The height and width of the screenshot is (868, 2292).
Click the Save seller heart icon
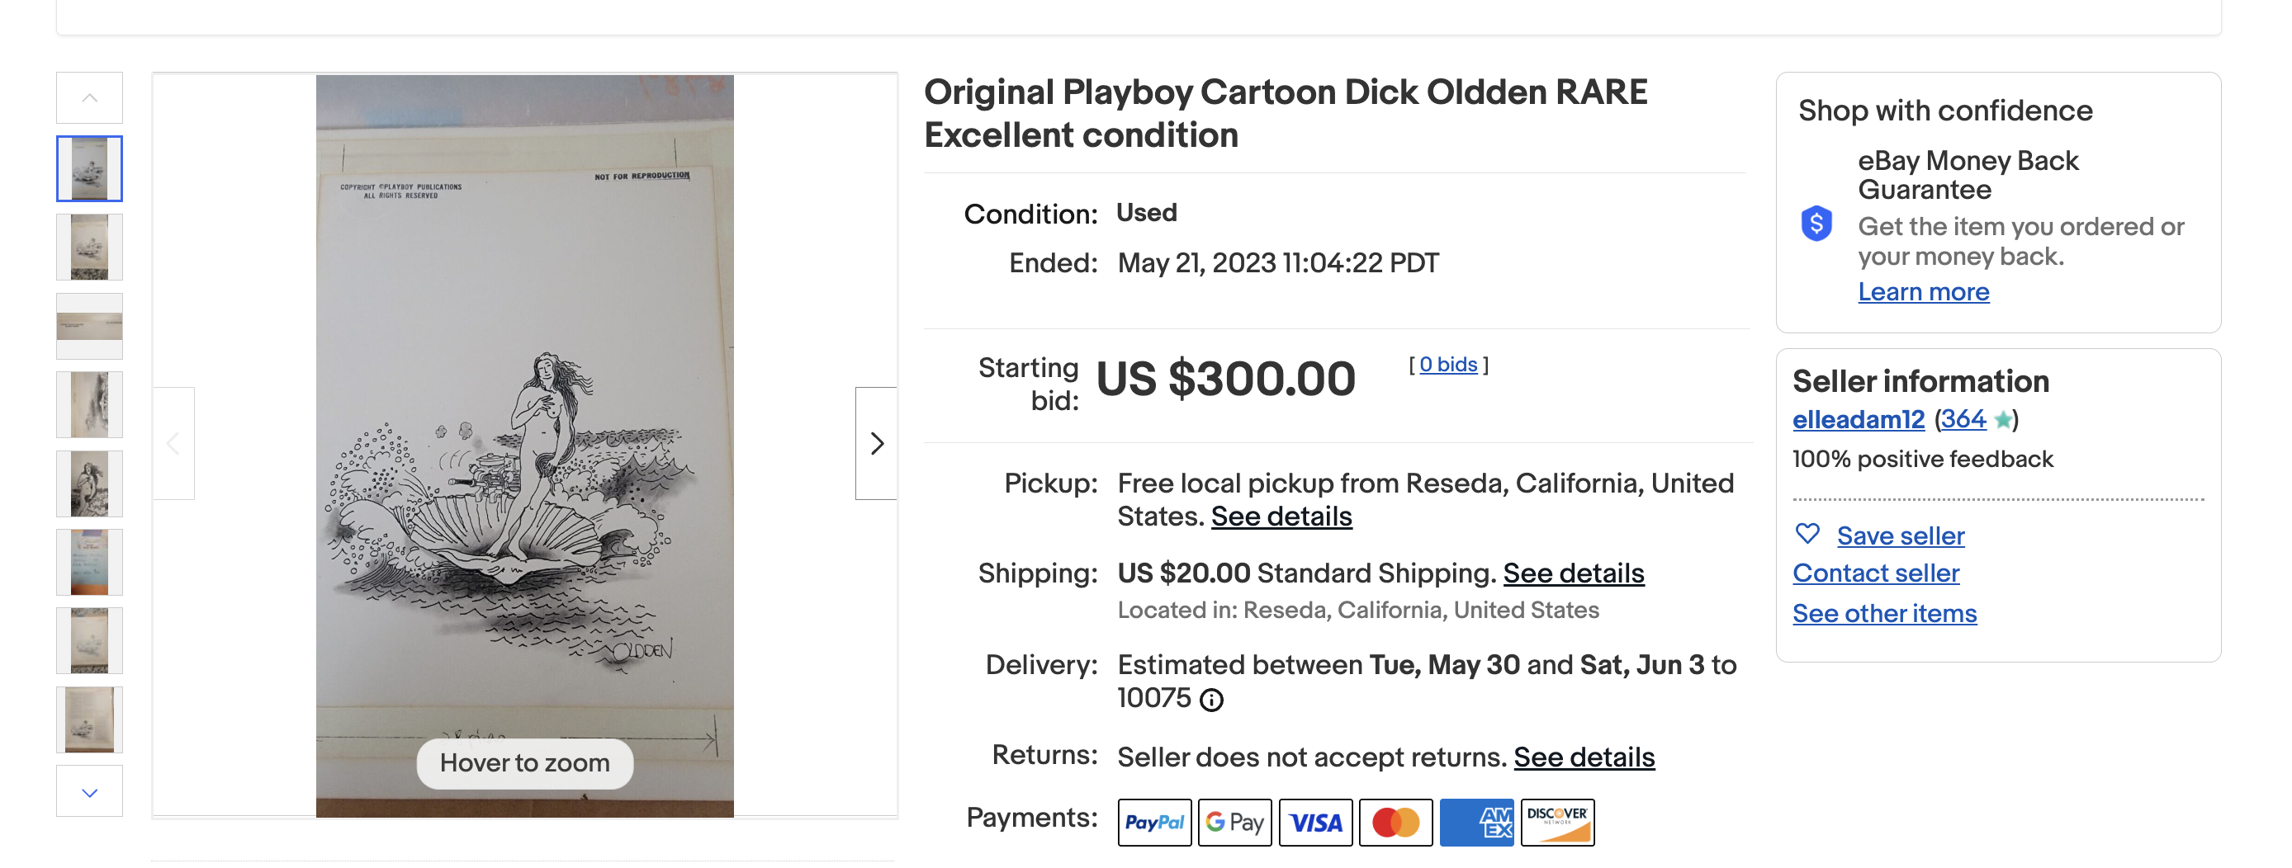point(1807,534)
